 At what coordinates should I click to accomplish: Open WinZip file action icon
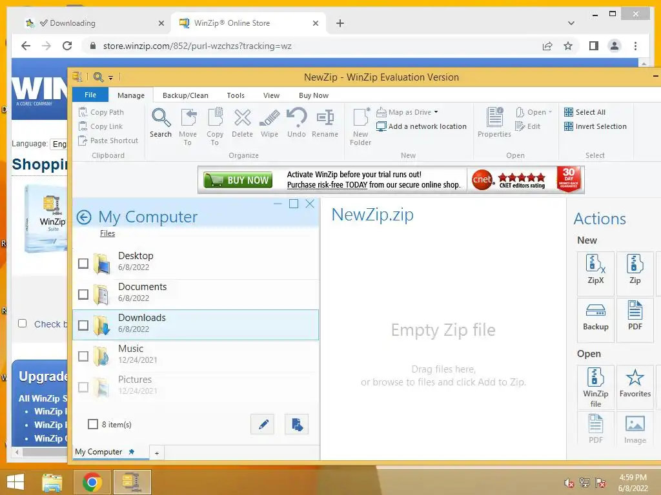pos(596,387)
